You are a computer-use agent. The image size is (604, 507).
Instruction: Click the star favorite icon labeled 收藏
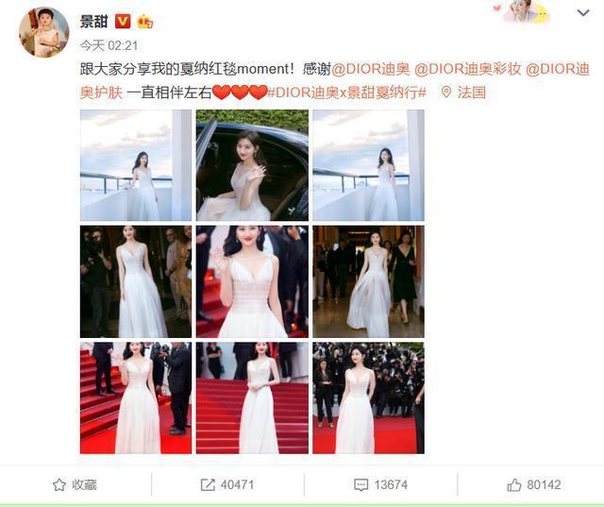(59, 484)
